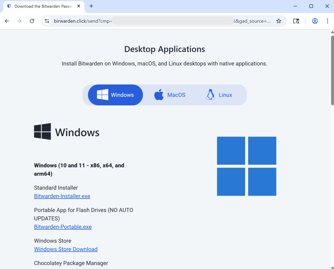This screenshot has width=334, height=269.
Task: Click the forward navigation arrow
Action: pyautogui.click(x=20, y=21)
